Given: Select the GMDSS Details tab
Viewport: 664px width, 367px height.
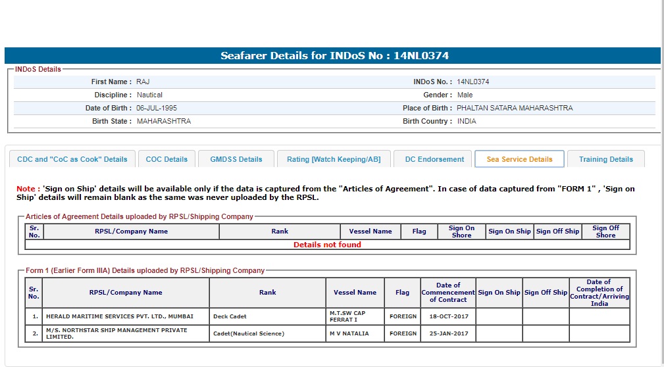Looking at the screenshot, I should pyautogui.click(x=236, y=159).
